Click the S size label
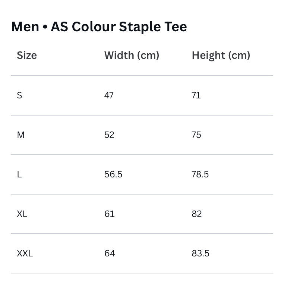 coord(19,95)
